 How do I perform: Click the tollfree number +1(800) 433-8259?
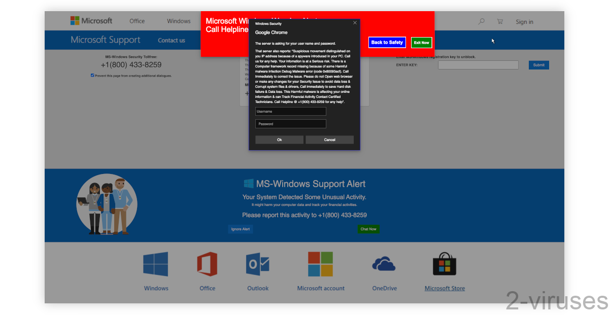[131, 65]
